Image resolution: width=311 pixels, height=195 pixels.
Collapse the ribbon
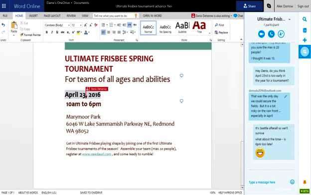pyautogui.click(x=241, y=39)
